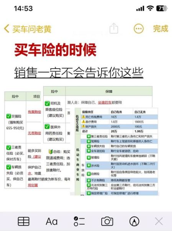172x231 pixels.
Task: Tap the 三者责任险 cell in left table
Action: click(15, 153)
